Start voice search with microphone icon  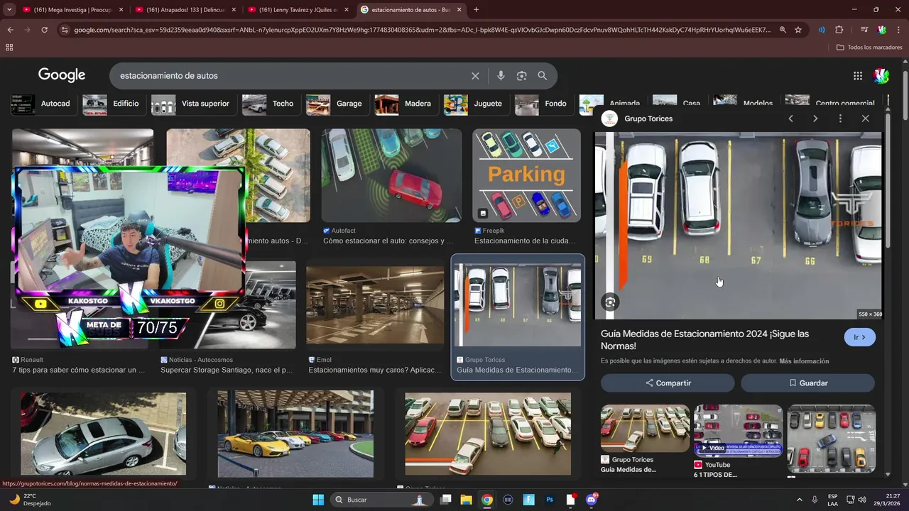pyautogui.click(x=501, y=76)
